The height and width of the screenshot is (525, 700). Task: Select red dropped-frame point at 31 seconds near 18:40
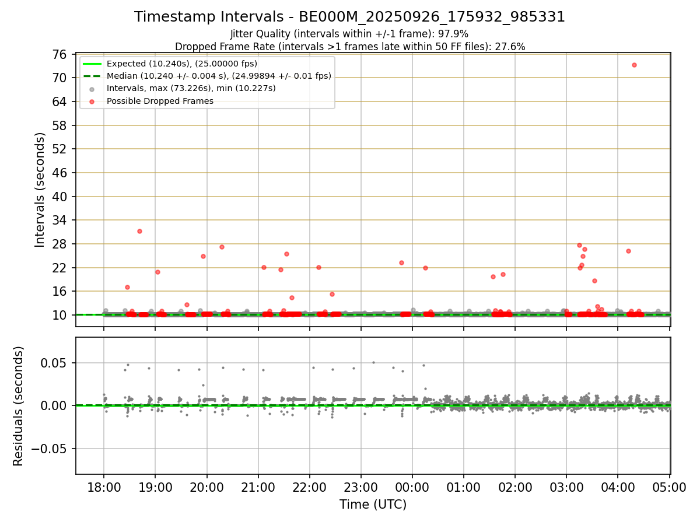tap(139, 231)
